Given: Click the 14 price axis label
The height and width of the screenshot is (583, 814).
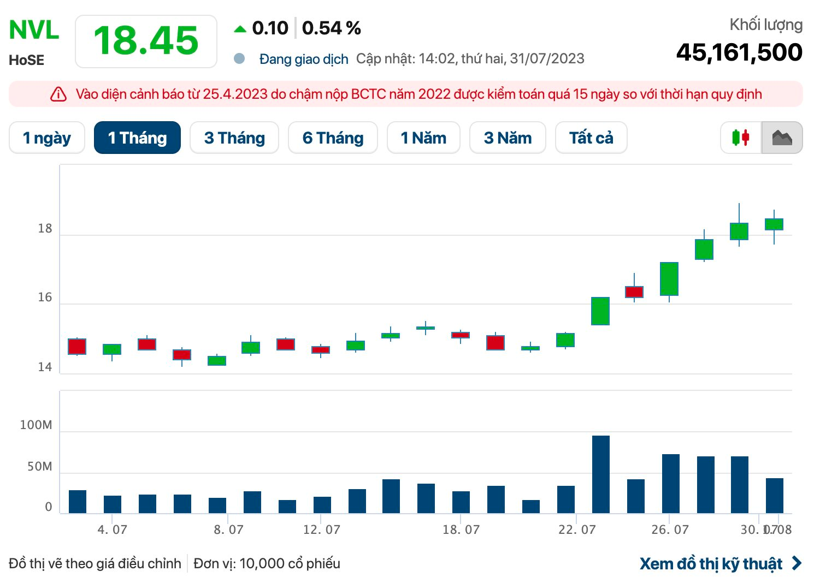Looking at the screenshot, I should coord(45,367).
